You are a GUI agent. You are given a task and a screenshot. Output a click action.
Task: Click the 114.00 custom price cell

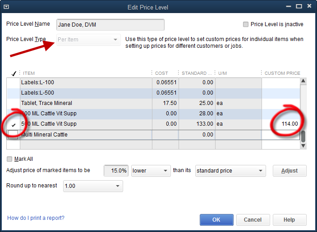[281, 124]
